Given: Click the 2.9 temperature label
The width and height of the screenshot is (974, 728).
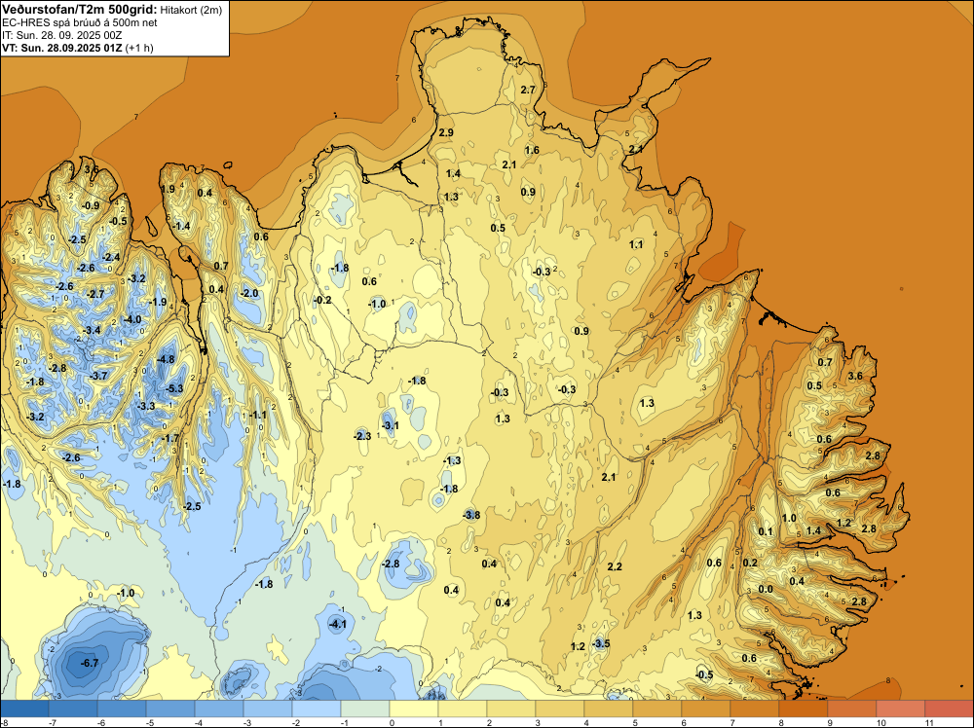Looking at the screenshot, I should click(446, 132).
